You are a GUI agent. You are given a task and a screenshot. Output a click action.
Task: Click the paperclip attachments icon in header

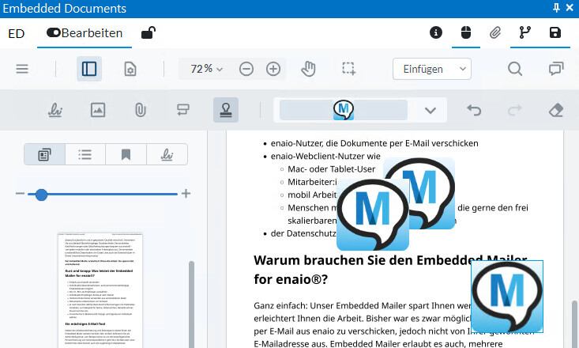pos(495,33)
